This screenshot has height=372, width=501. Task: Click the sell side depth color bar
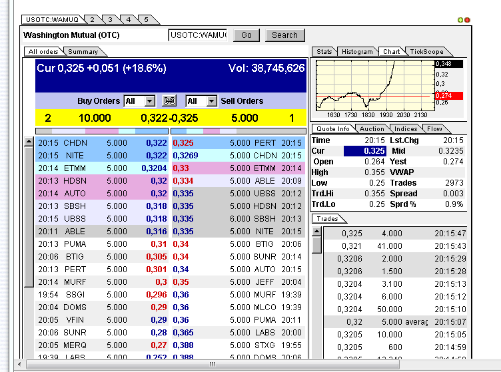tap(239, 131)
